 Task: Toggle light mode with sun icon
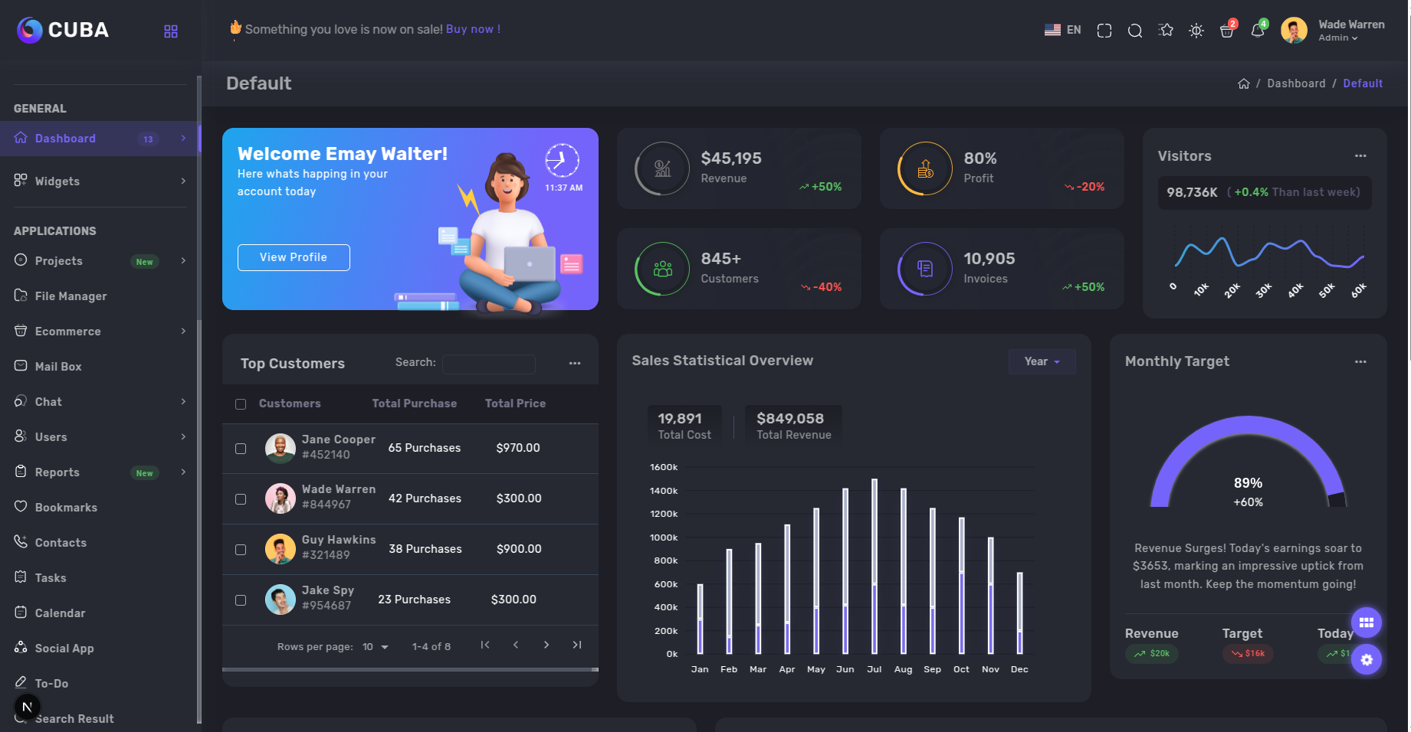point(1196,31)
